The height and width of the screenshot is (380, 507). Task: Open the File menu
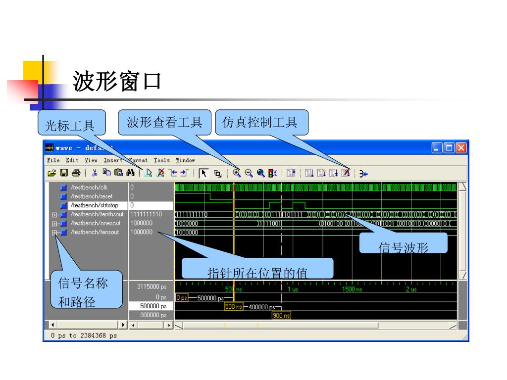(53, 160)
